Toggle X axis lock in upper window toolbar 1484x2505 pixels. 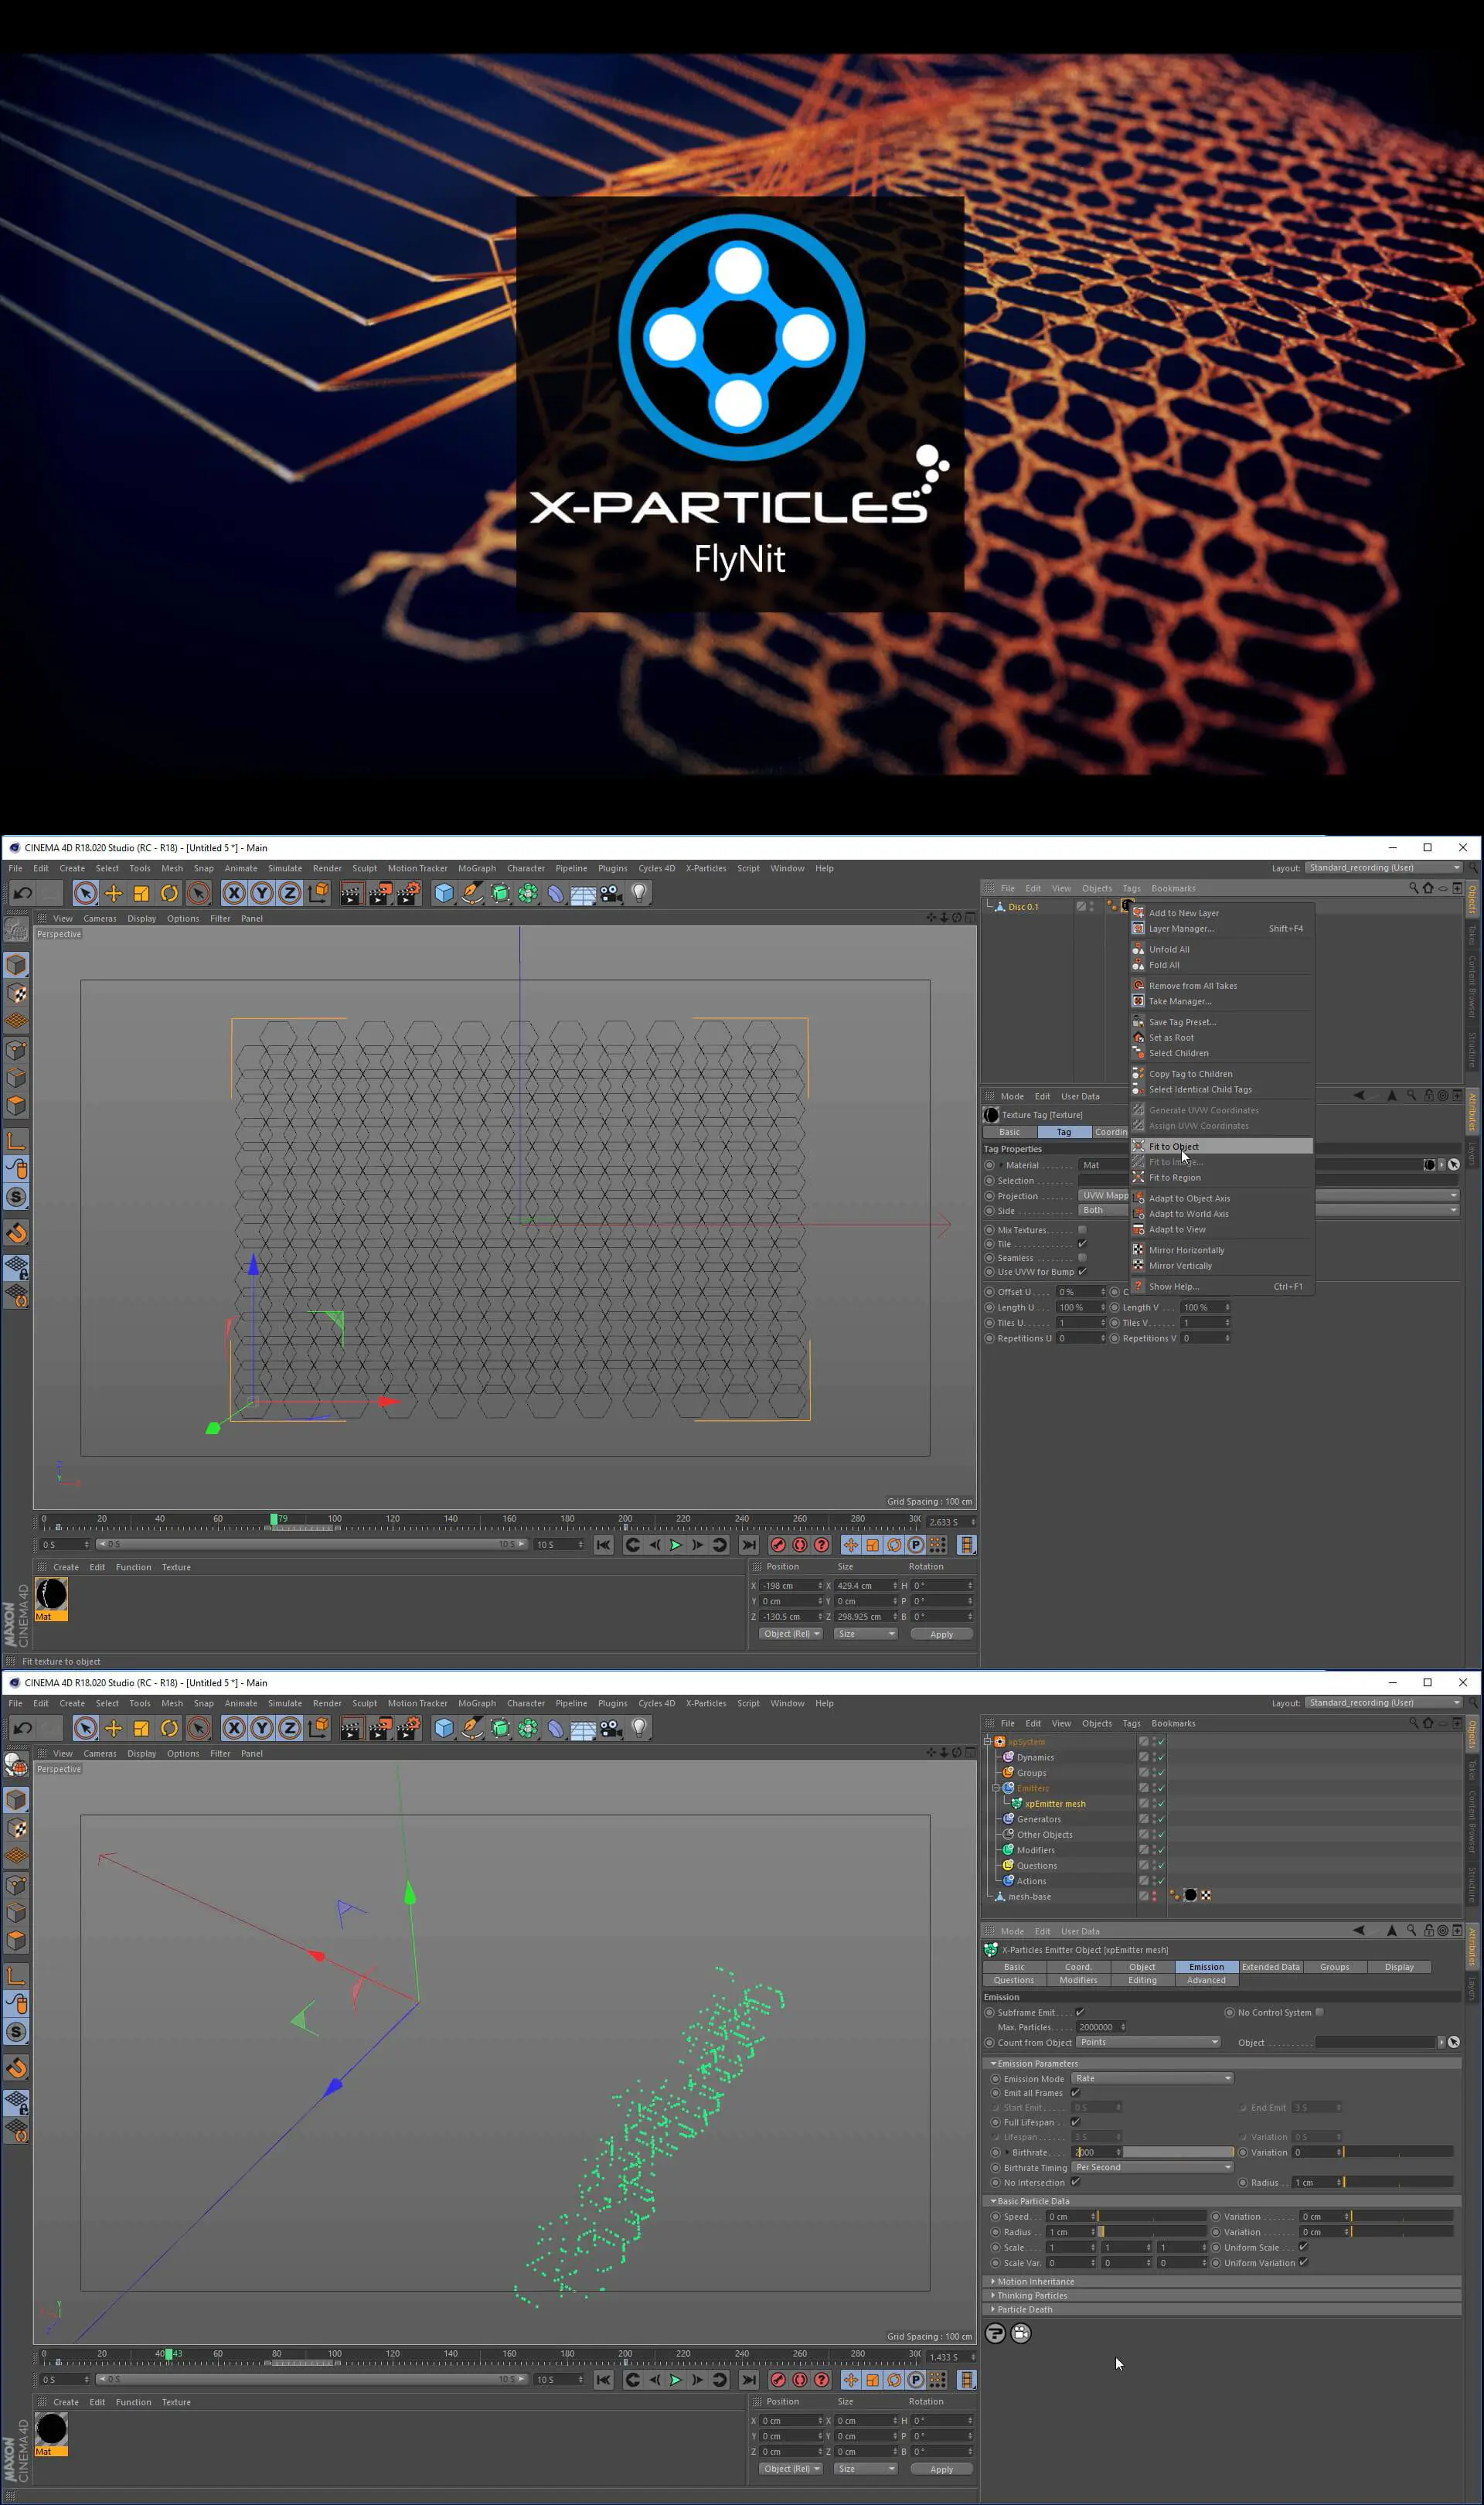pos(234,893)
